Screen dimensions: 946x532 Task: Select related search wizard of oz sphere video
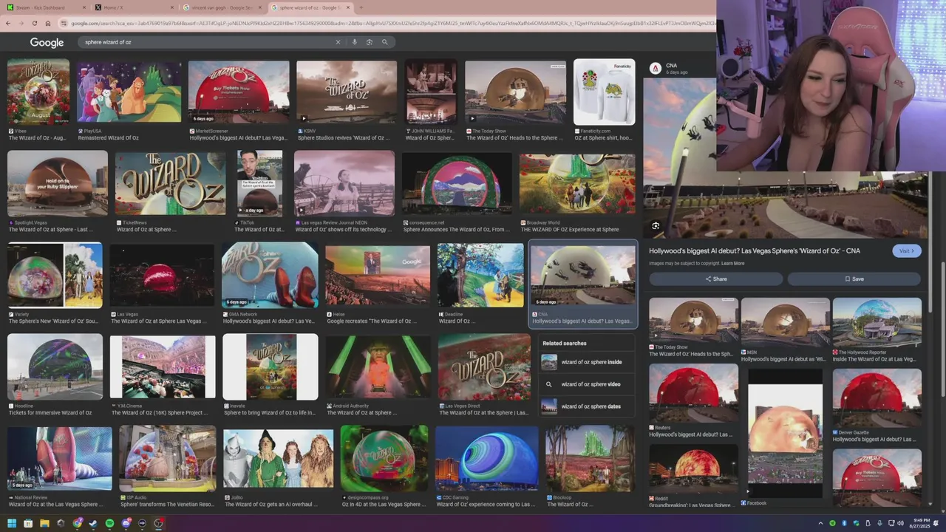click(588, 384)
